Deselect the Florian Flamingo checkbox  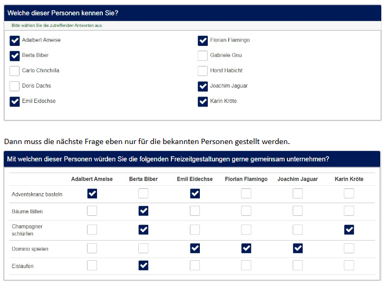pos(202,40)
